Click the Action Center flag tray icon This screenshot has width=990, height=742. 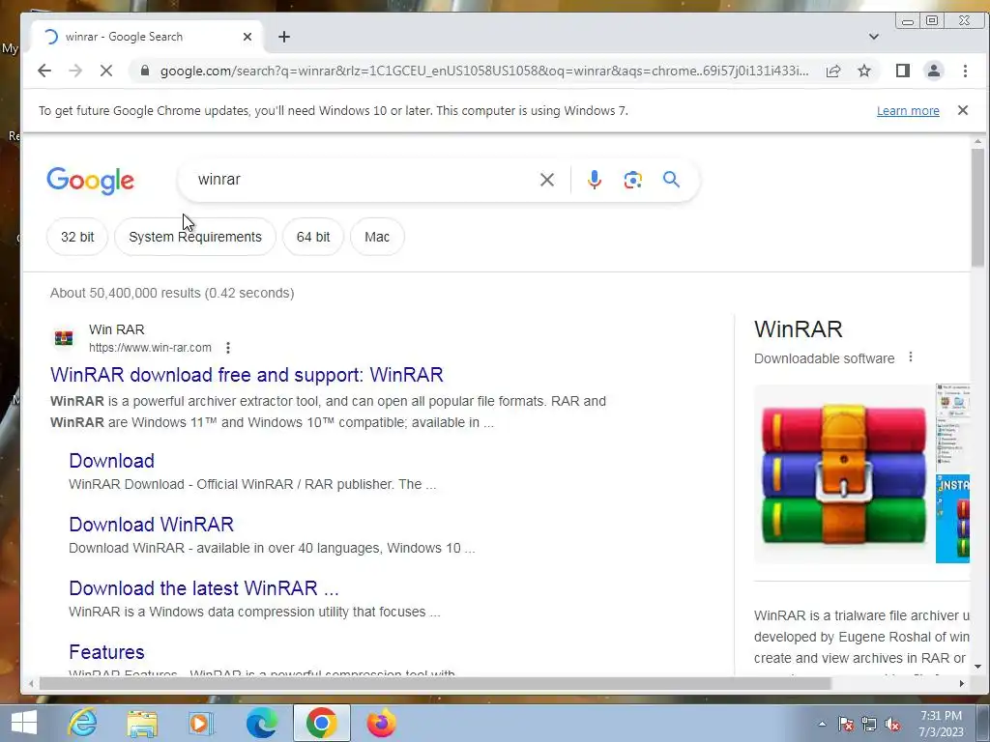[x=846, y=724]
